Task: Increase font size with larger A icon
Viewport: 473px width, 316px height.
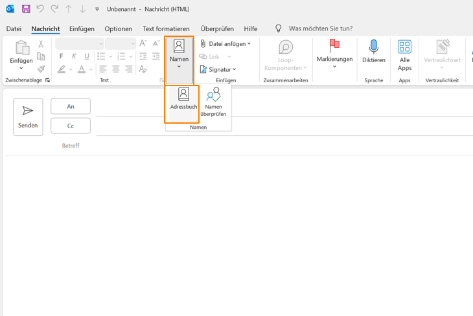Action: click(143, 43)
